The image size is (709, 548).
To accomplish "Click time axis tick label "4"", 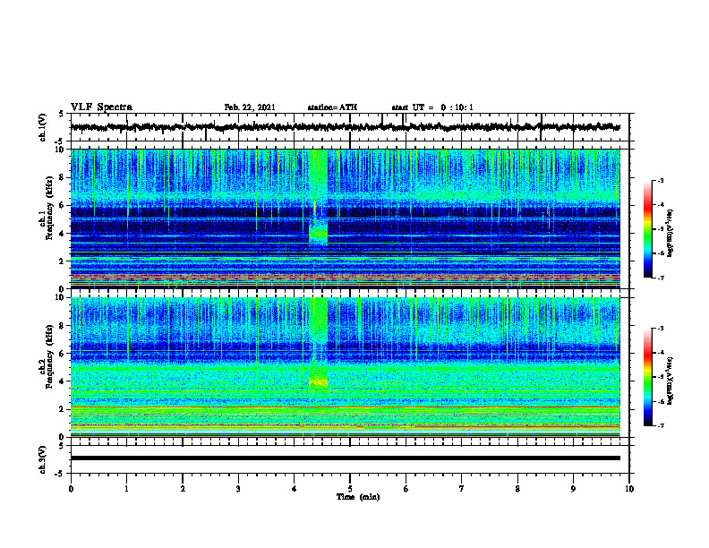I will tap(295, 489).
